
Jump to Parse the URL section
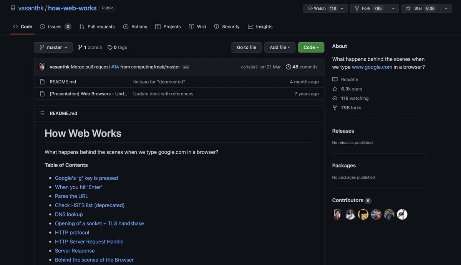click(x=72, y=196)
